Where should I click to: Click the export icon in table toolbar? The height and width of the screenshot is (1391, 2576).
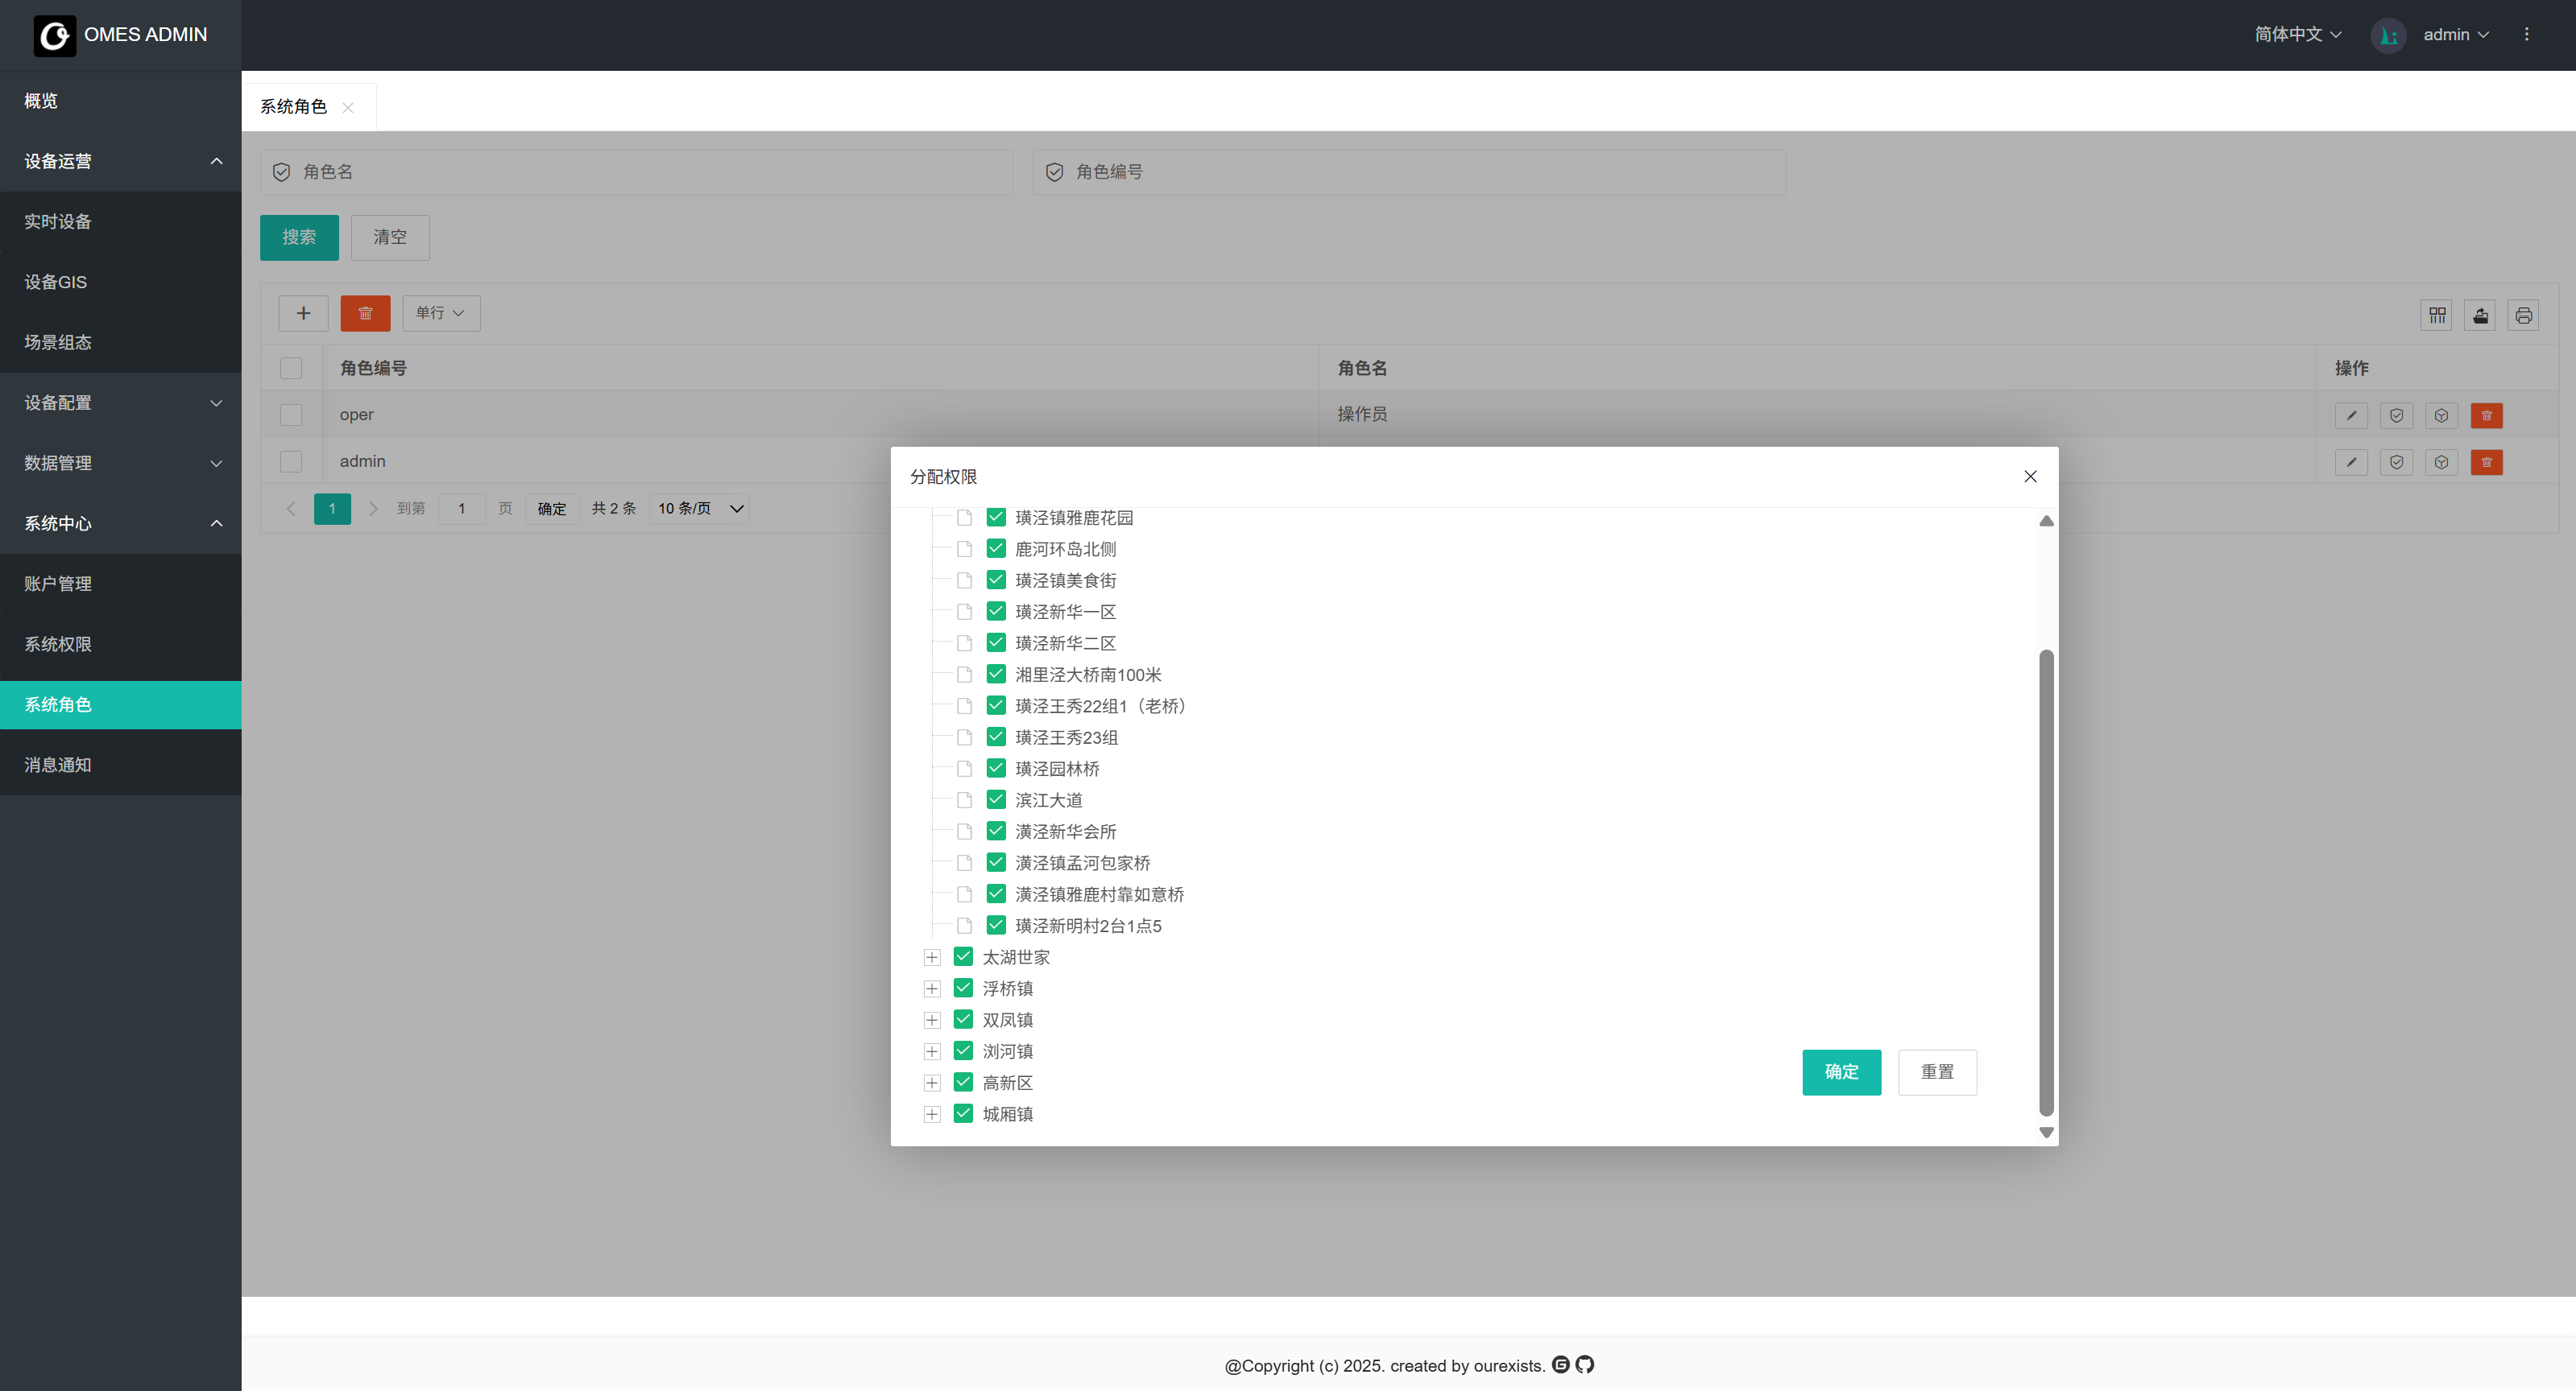pyautogui.click(x=2480, y=316)
